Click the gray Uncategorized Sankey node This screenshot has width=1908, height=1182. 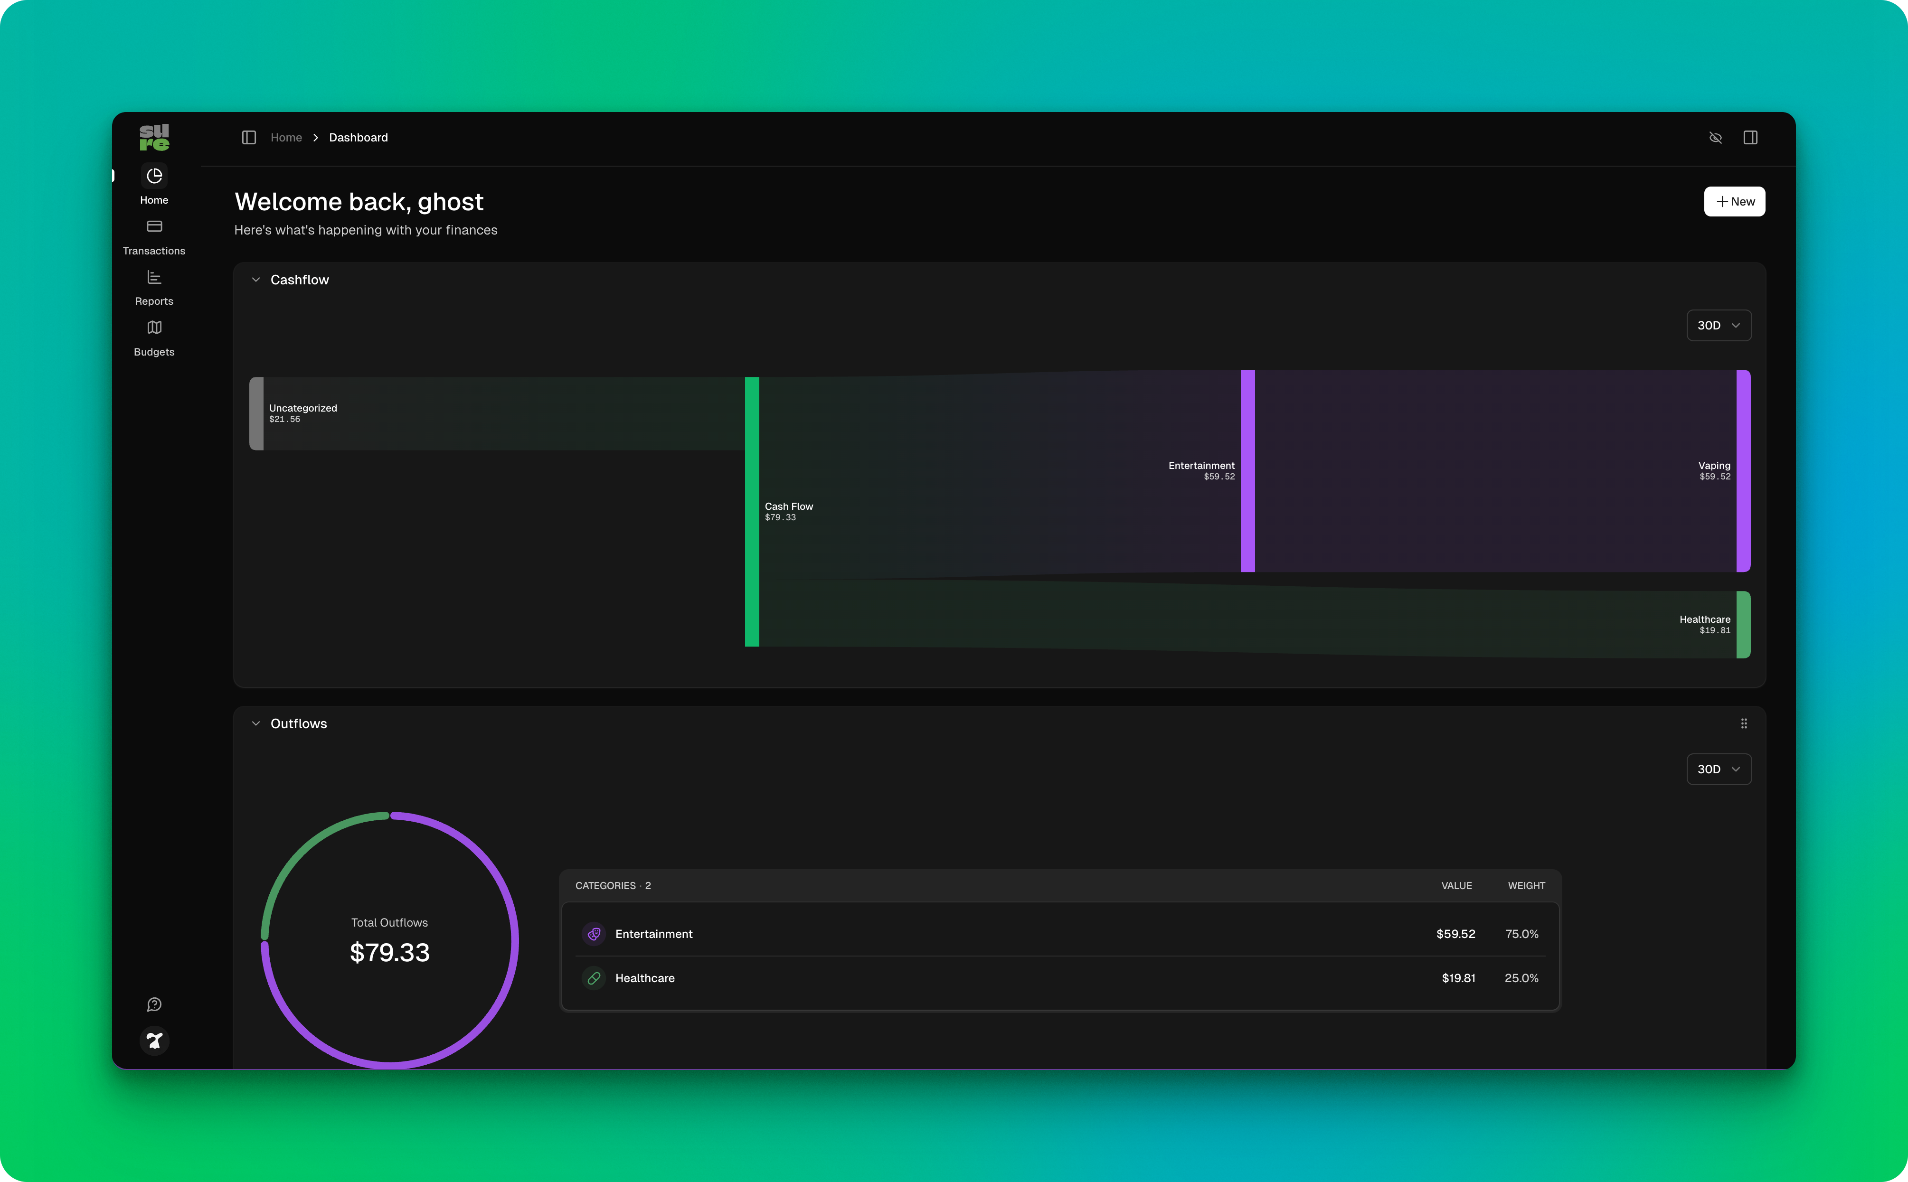(x=256, y=413)
